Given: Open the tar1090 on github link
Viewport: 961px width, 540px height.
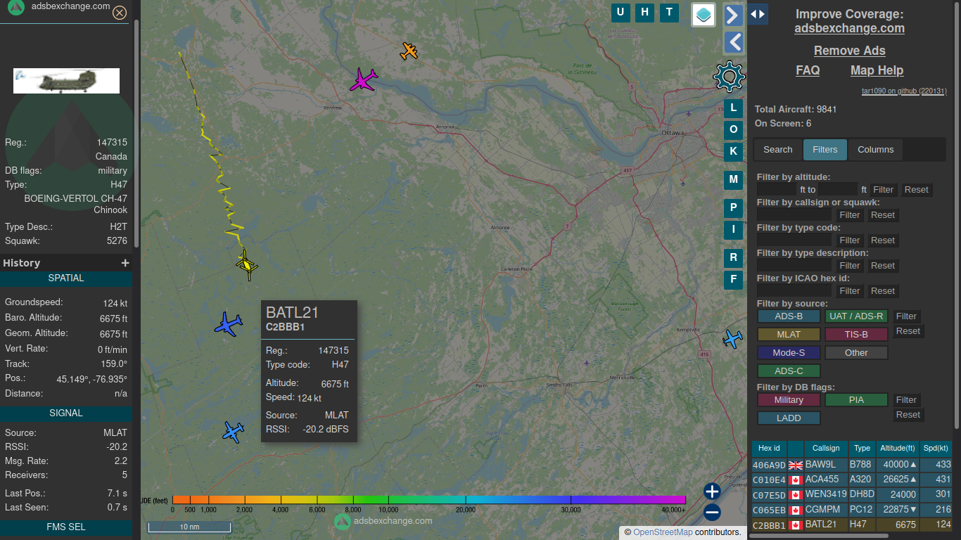Looking at the screenshot, I should 904,91.
